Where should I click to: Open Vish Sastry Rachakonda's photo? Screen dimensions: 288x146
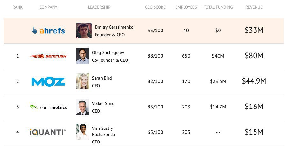tap(83, 132)
